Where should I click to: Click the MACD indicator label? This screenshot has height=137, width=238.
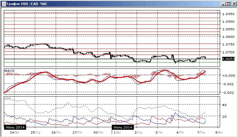point(9,71)
